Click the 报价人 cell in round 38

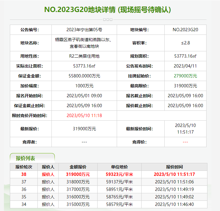48,174
